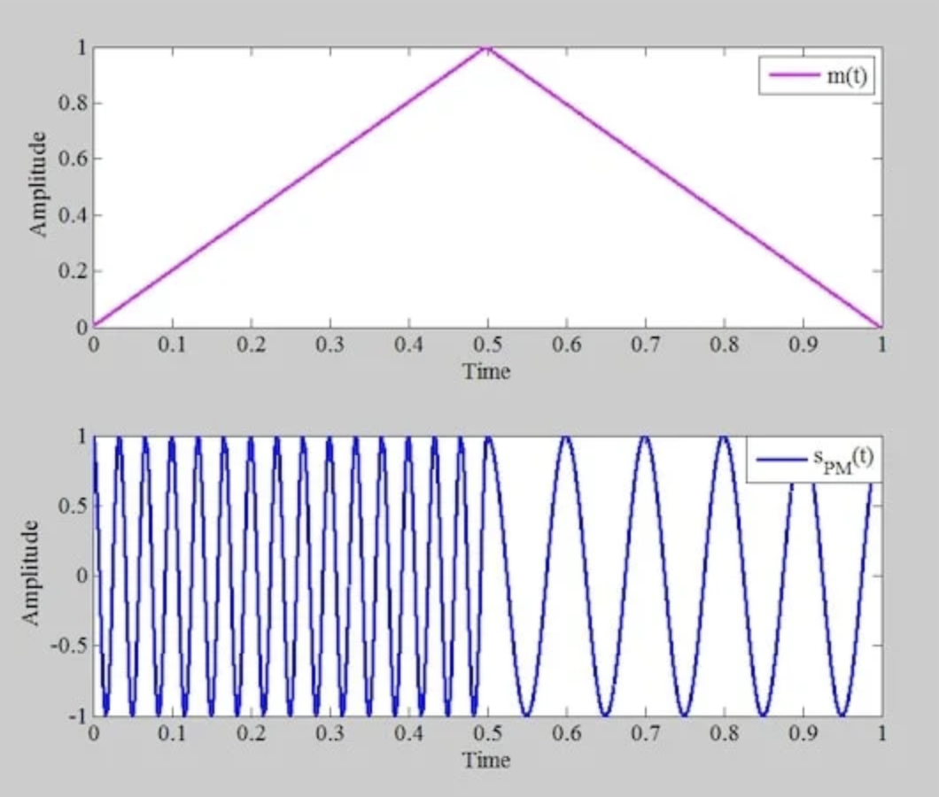Click x-axis tick label '0.7' in top plot
The height and width of the screenshot is (797, 939).
[x=646, y=344]
